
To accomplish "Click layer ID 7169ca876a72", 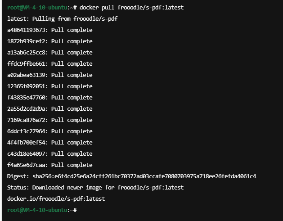I will (26, 120).
